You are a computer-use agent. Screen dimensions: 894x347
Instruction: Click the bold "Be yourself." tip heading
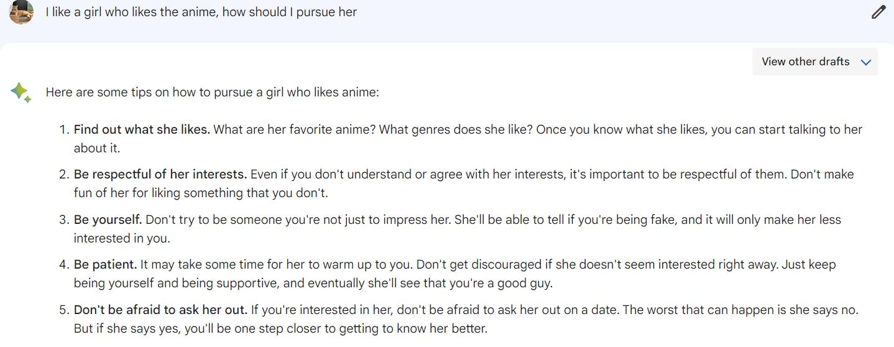pos(108,220)
